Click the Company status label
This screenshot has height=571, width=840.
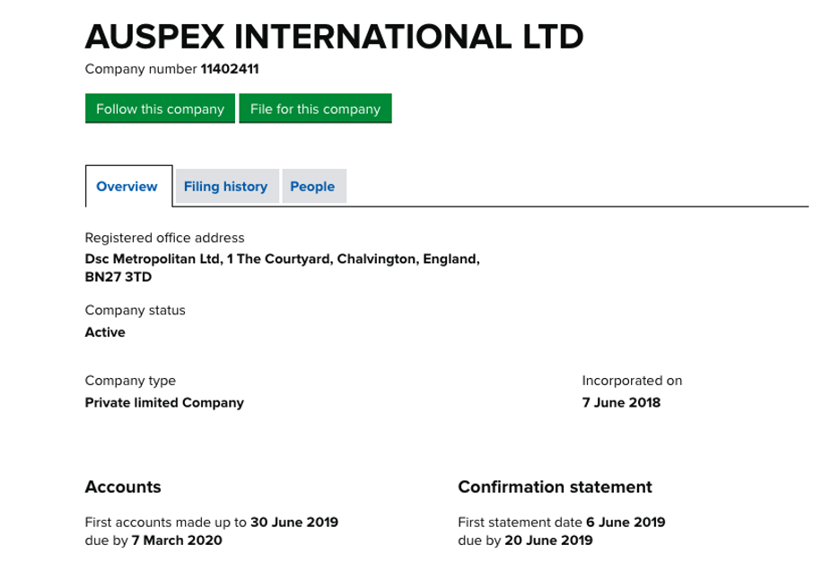(135, 310)
